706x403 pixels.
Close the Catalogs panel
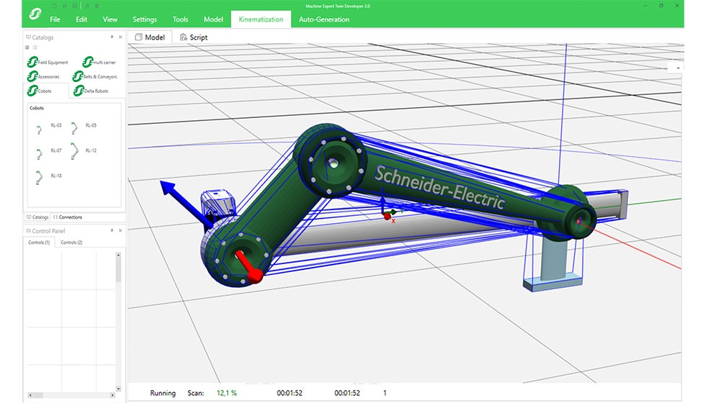[120, 37]
